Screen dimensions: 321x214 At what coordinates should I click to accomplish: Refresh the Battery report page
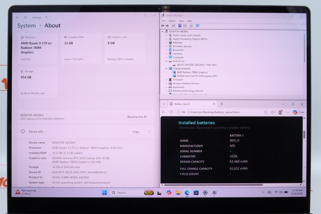pos(171,112)
